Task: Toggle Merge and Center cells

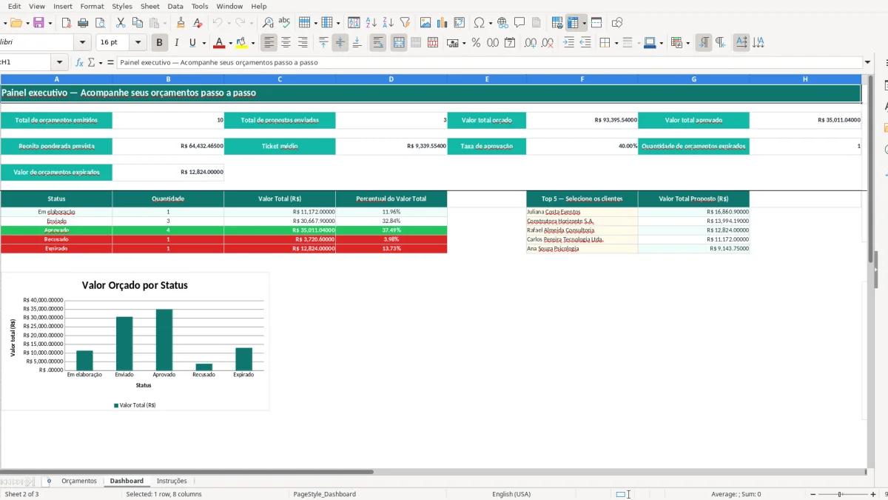Action: (x=399, y=43)
